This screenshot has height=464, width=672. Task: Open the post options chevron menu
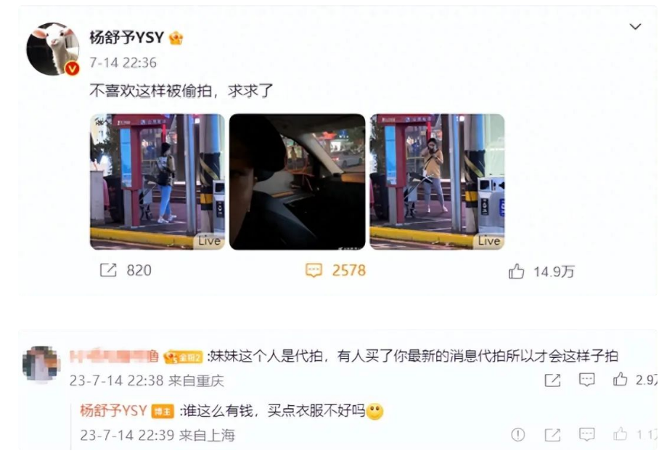(635, 27)
